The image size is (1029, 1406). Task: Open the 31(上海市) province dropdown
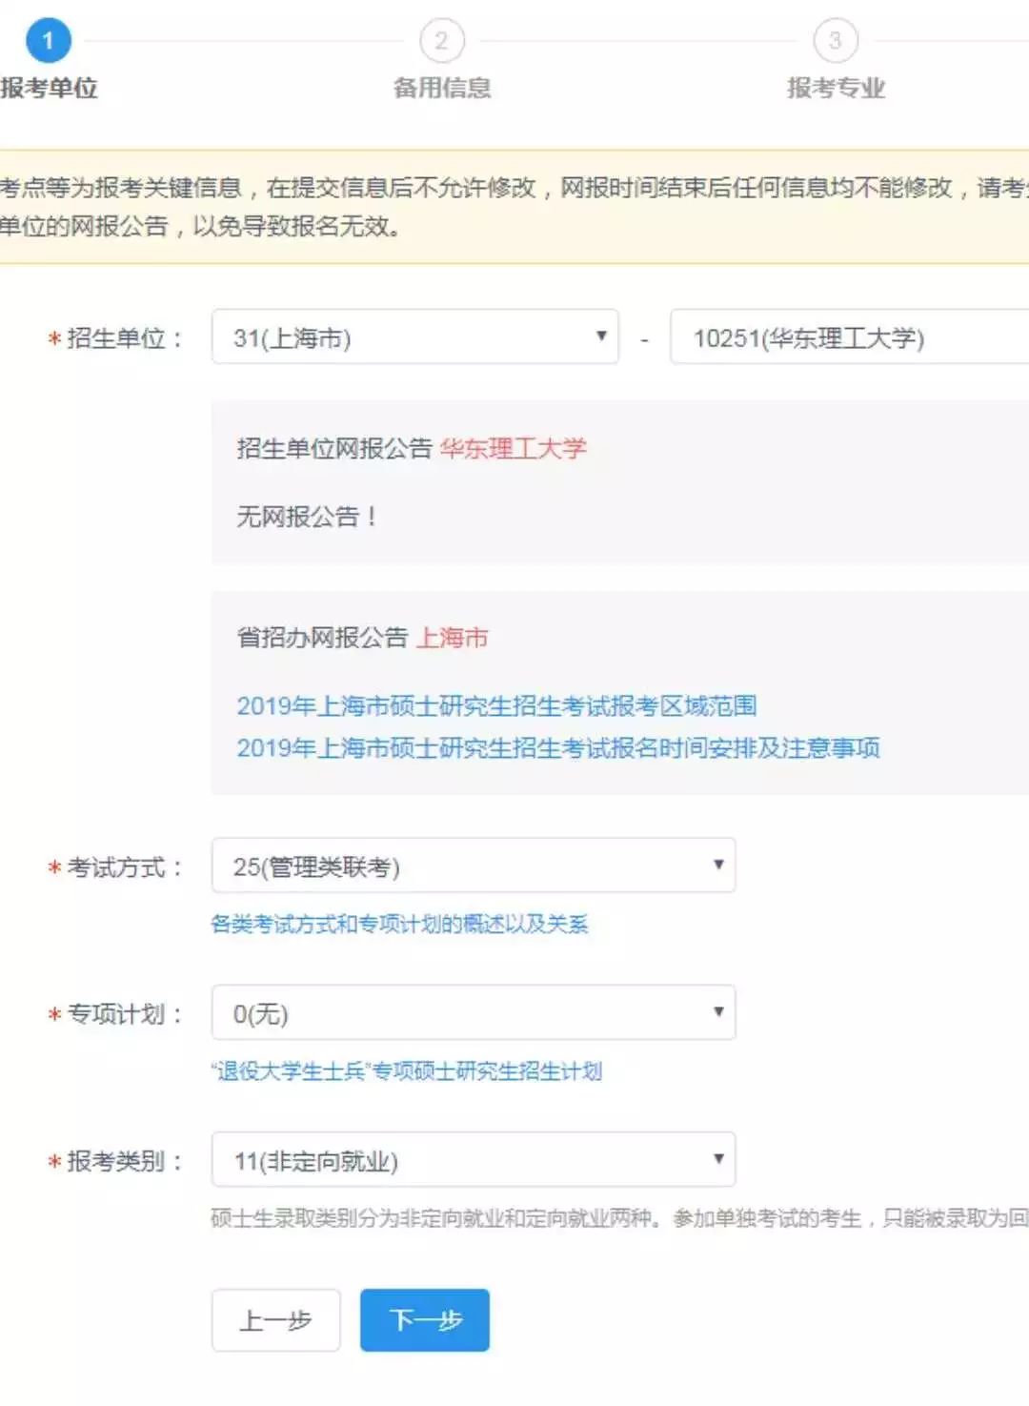pos(414,337)
